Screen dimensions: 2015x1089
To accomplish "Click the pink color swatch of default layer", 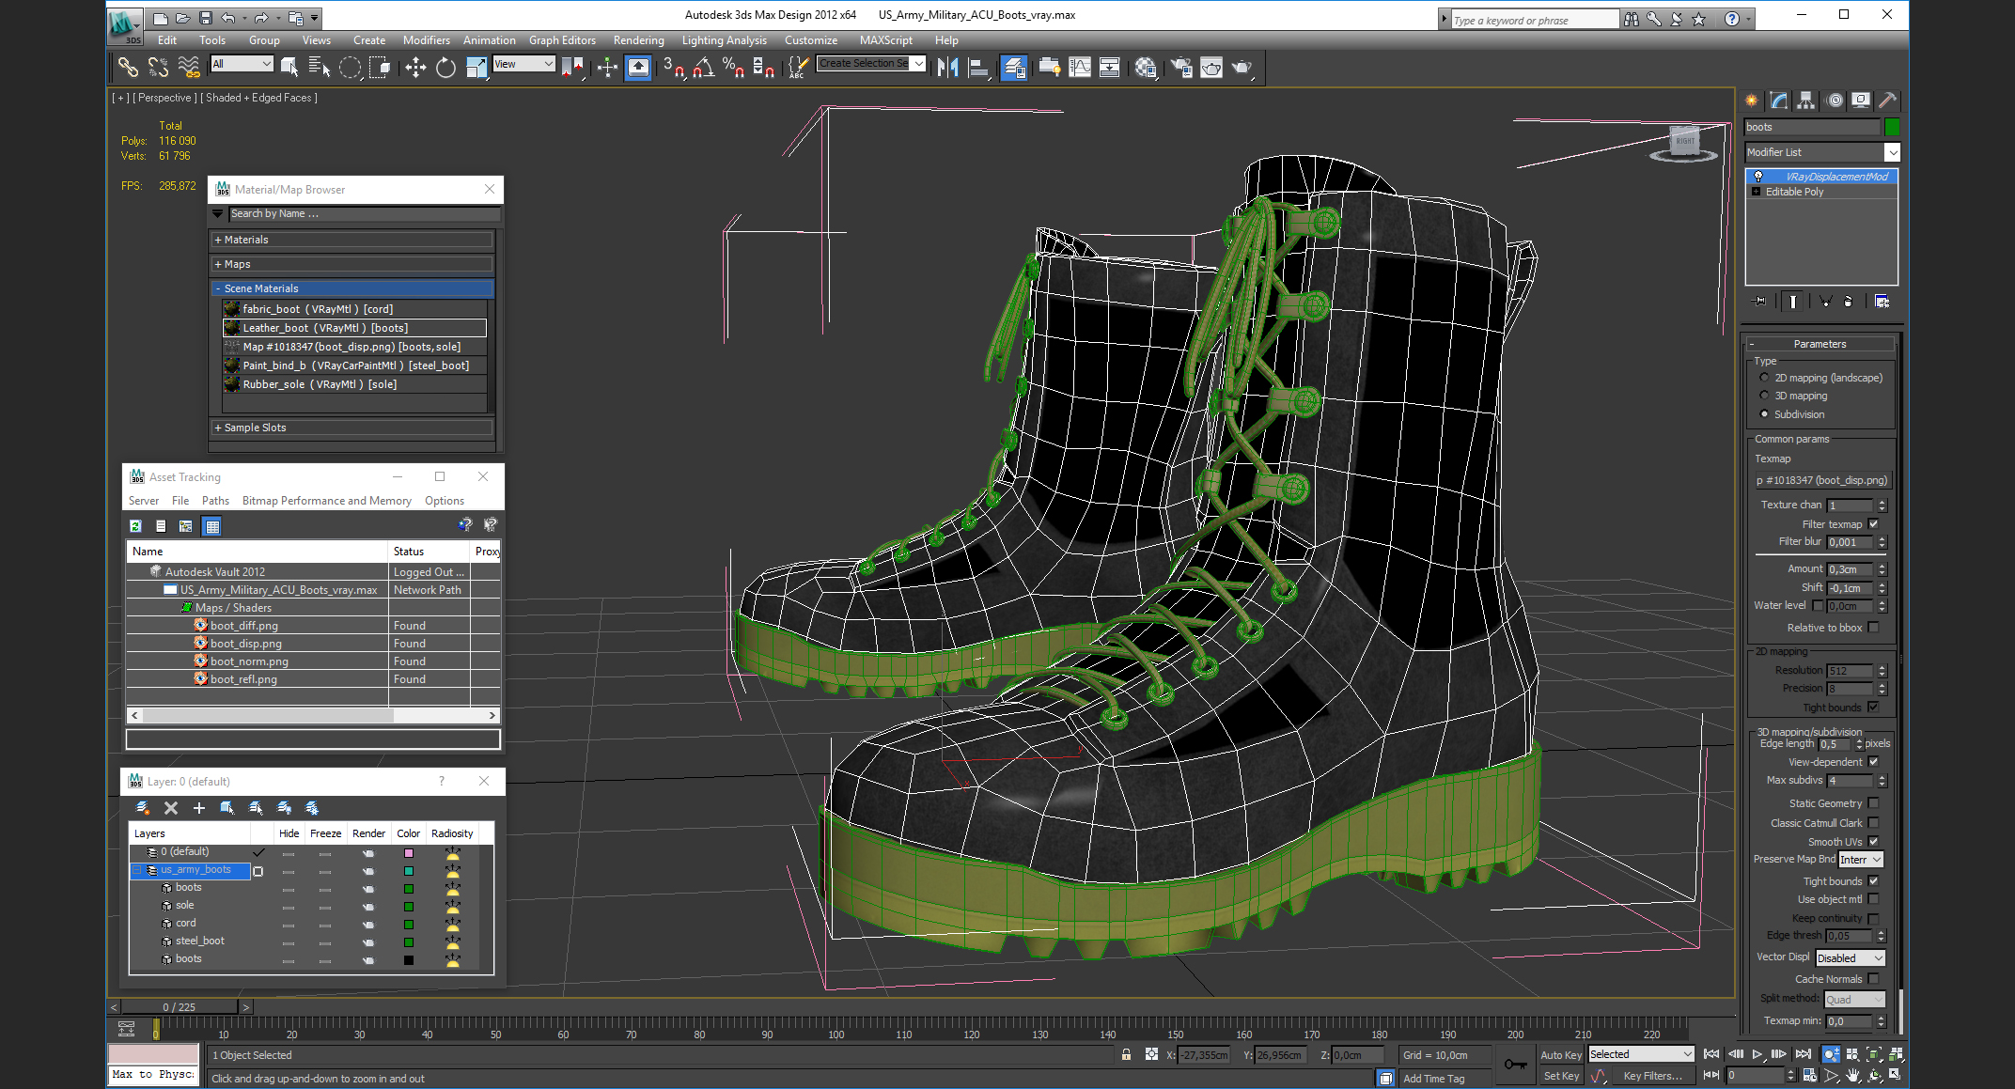I will pyautogui.click(x=409, y=853).
